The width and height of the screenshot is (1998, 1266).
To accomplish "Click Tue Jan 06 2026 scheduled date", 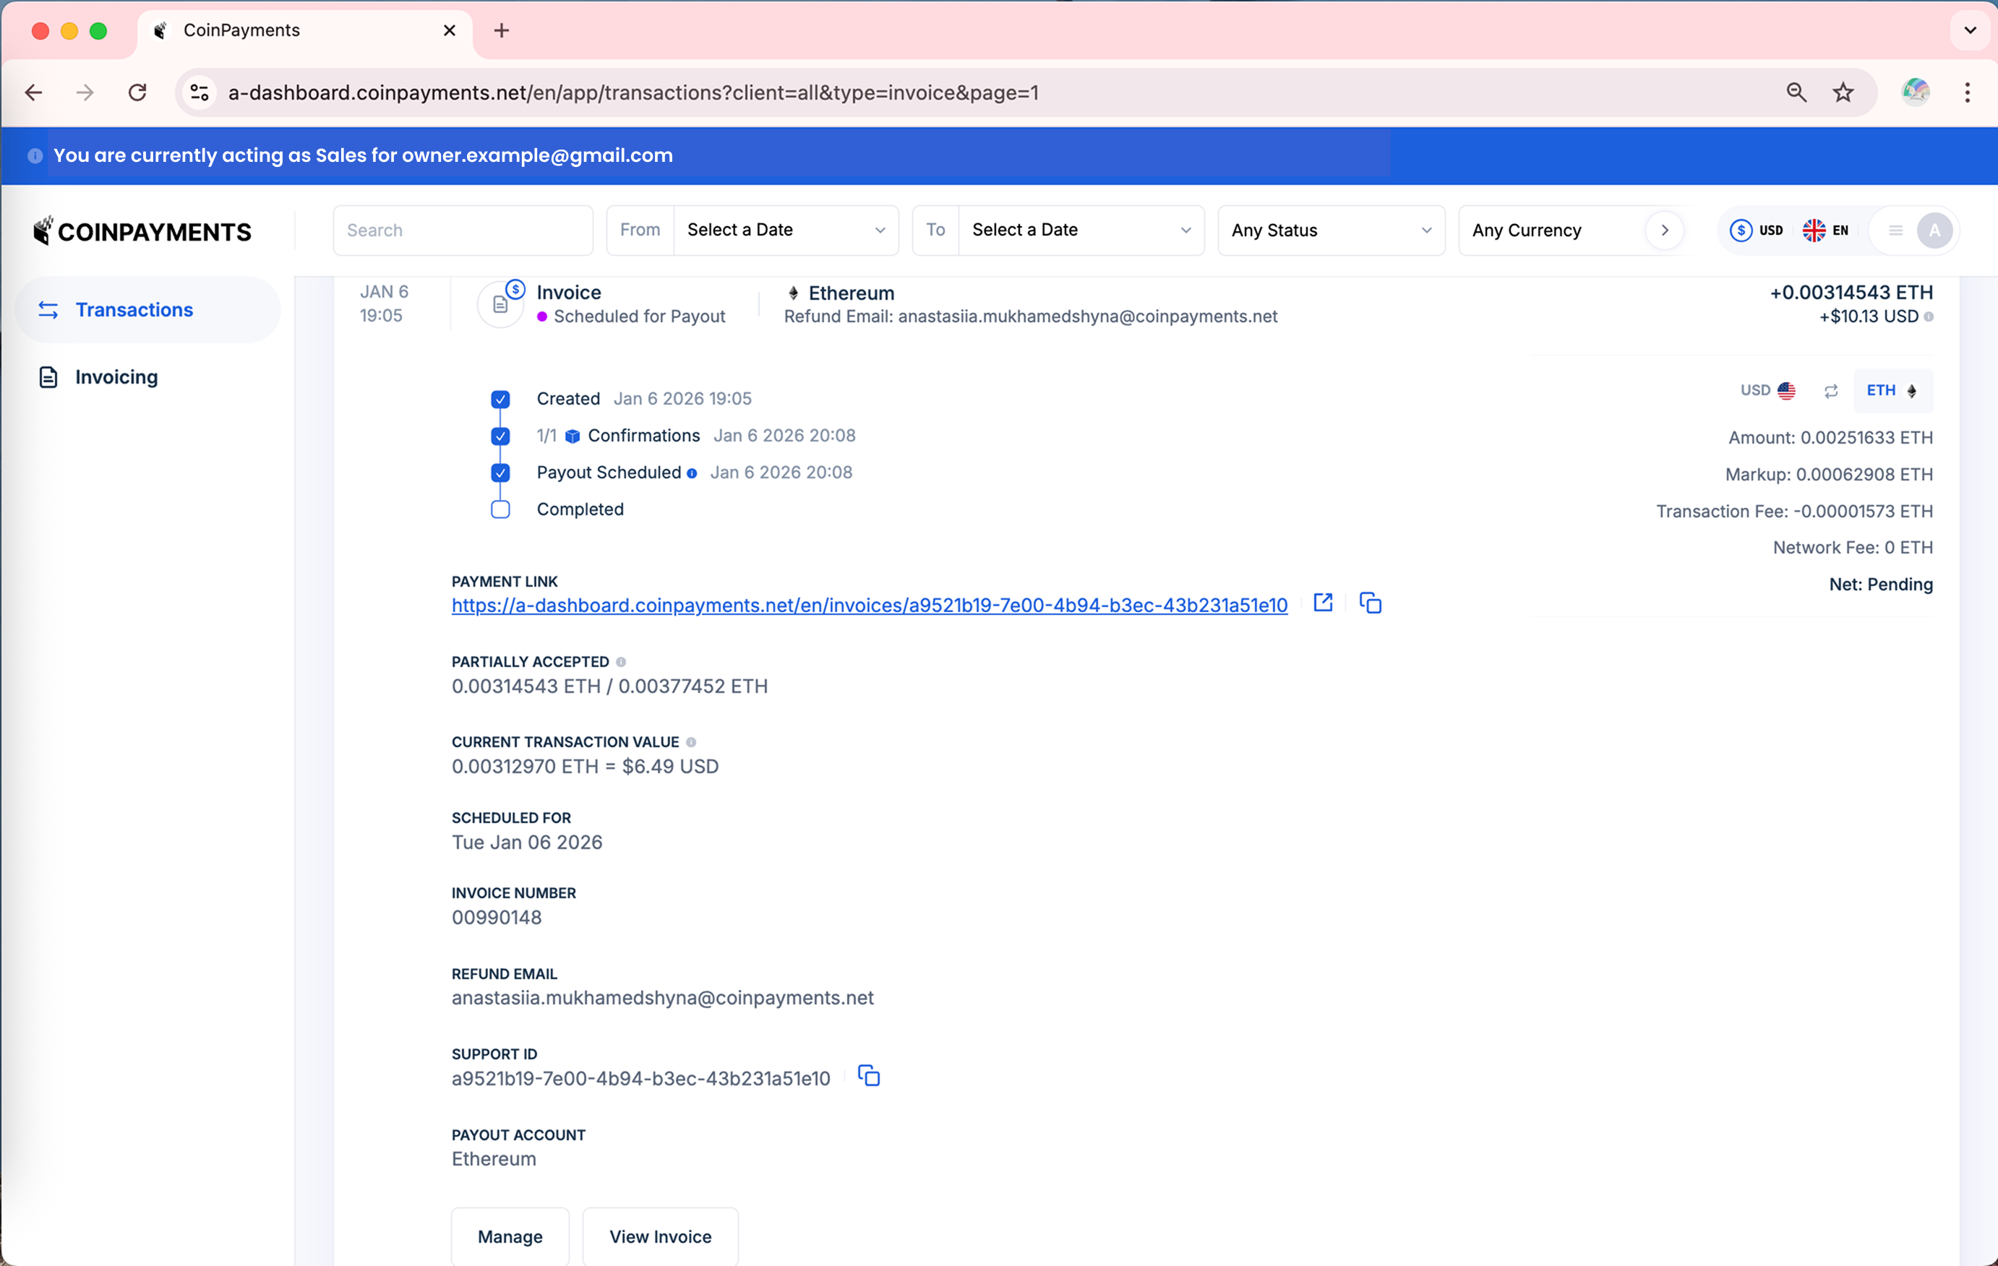I will 527,842.
